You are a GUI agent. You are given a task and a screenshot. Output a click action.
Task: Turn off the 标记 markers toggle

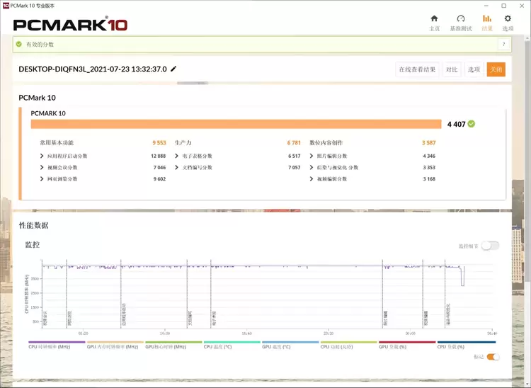493,357
